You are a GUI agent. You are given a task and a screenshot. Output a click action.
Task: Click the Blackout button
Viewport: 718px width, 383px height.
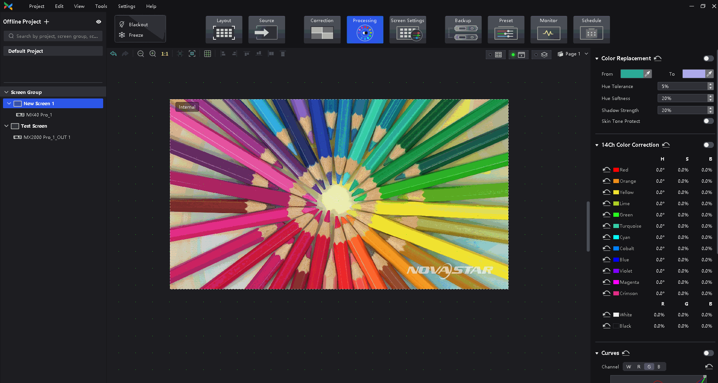click(x=134, y=24)
